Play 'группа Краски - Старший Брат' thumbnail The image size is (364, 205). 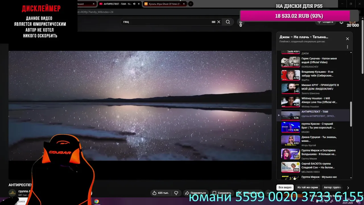[290, 127]
